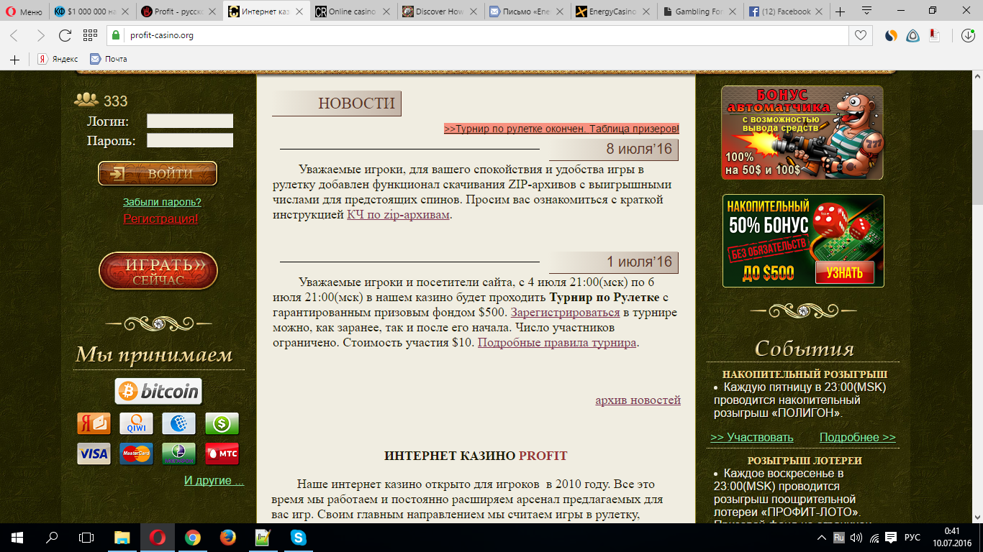This screenshot has width=983, height=552.
Task: Open the 'Регистрация!' link
Action: coord(160,218)
